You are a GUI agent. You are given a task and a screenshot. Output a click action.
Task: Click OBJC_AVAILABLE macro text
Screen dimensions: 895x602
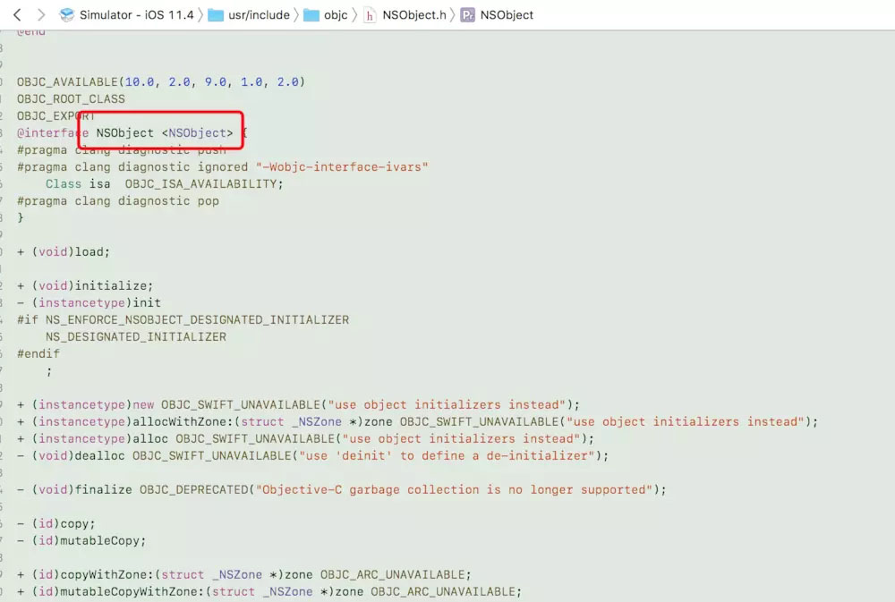pyautogui.click(x=67, y=81)
